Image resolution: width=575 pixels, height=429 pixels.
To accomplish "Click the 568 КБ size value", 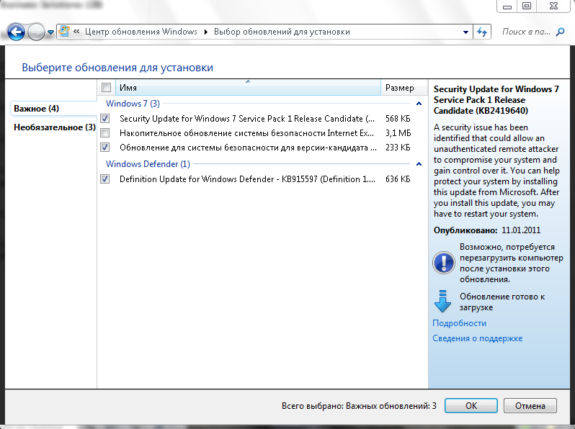I will [x=398, y=119].
